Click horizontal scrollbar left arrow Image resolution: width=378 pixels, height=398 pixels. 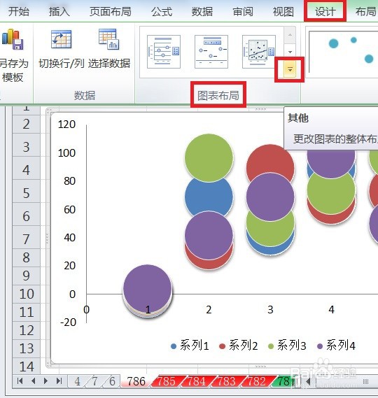pos(308,381)
